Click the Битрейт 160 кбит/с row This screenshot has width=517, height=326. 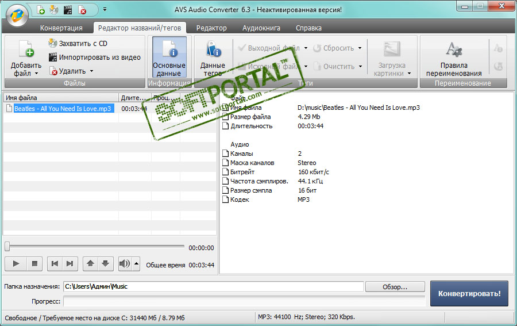click(x=276, y=172)
